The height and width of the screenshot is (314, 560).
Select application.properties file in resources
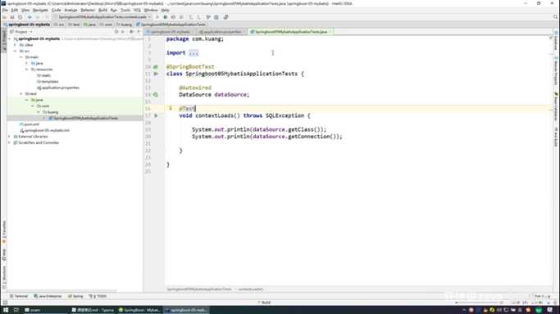[58, 87]
